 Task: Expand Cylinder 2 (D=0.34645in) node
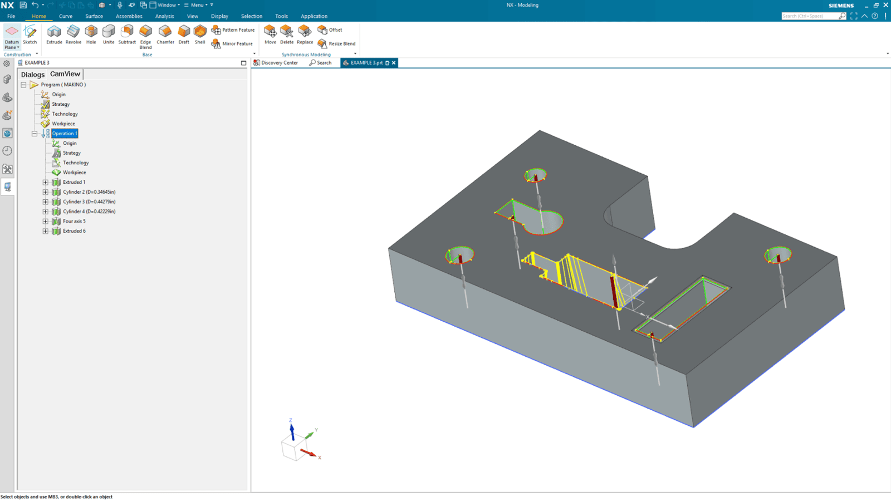coord(46,192)
